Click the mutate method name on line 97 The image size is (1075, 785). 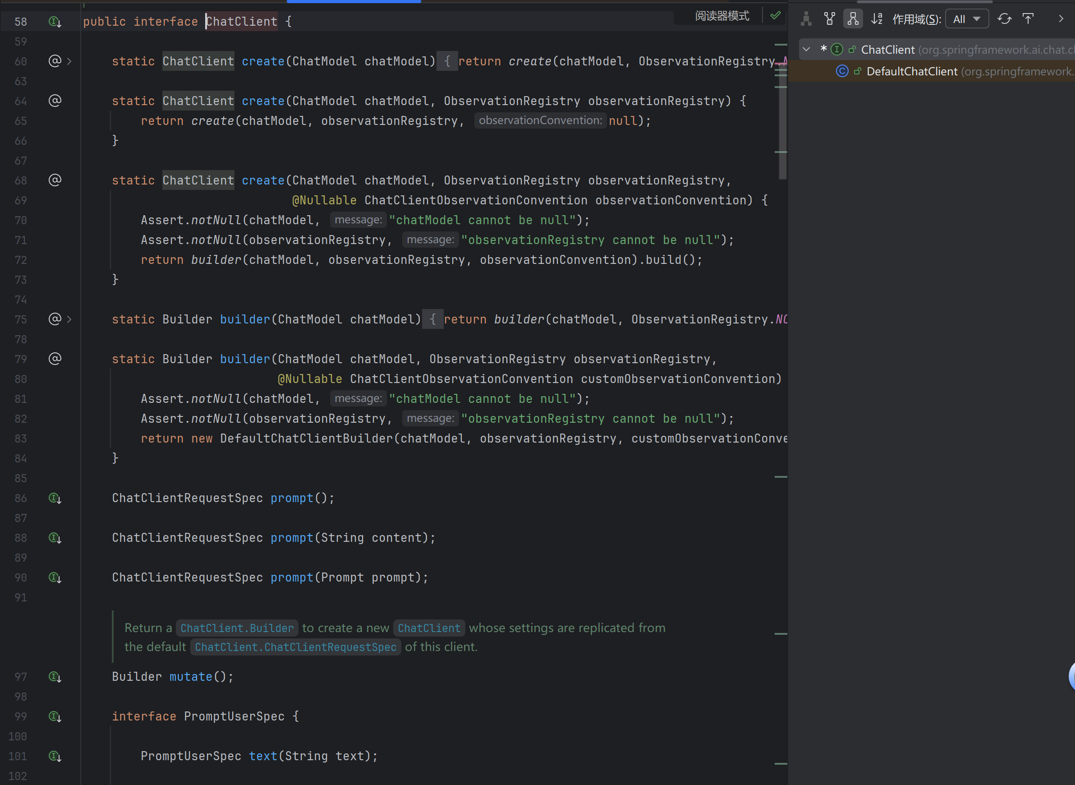191,677
